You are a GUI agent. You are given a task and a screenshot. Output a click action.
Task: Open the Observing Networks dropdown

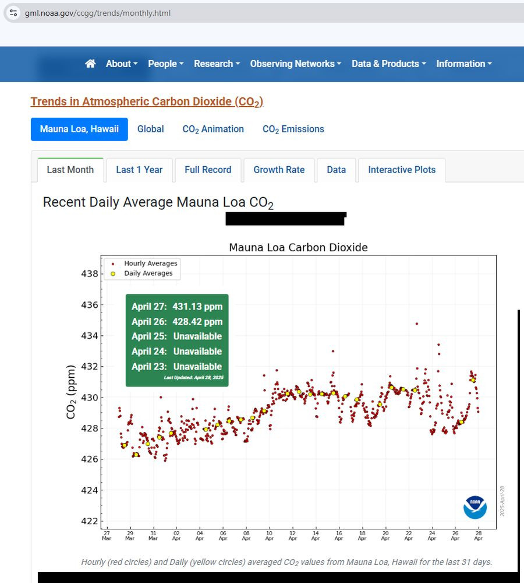click(x=296, y=64)
